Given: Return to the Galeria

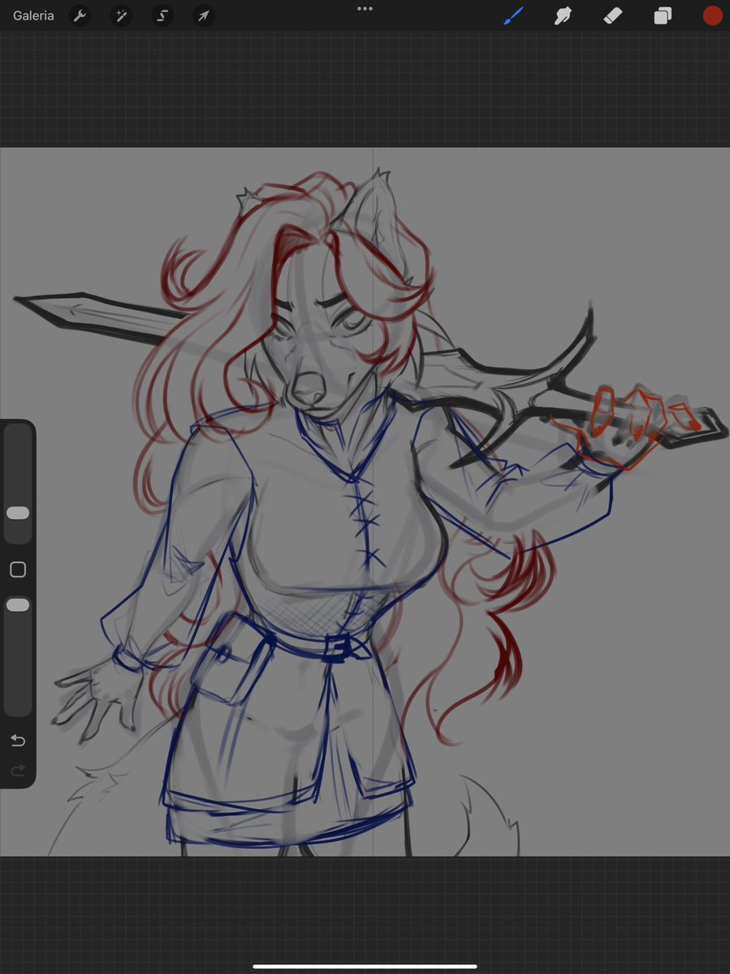Looking at the screenshot, I should (32, 15).
